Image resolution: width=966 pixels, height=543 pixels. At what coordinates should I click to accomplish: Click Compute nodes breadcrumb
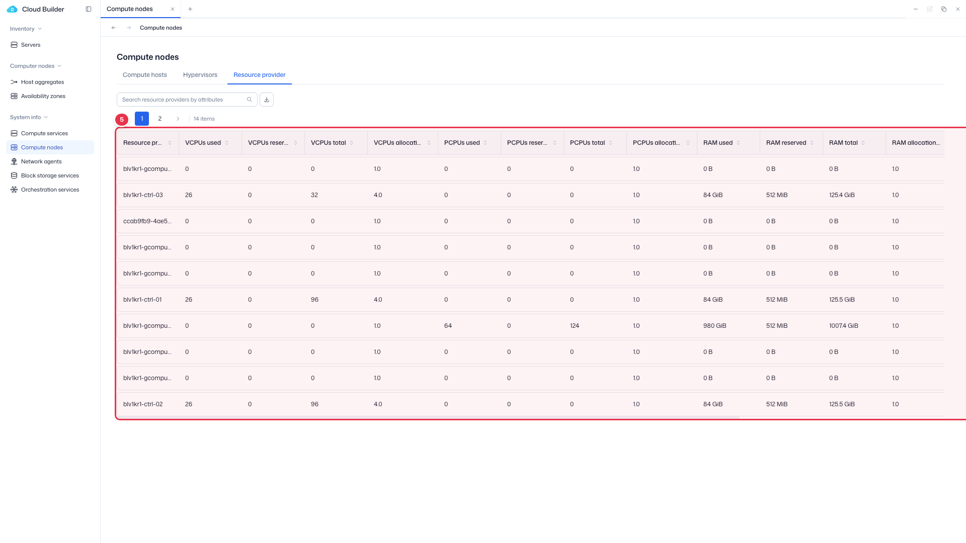tap(161, 28)
